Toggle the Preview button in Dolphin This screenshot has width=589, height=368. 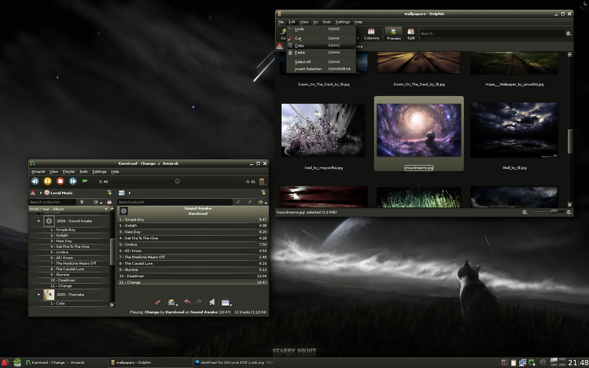[x=394, y=34]
